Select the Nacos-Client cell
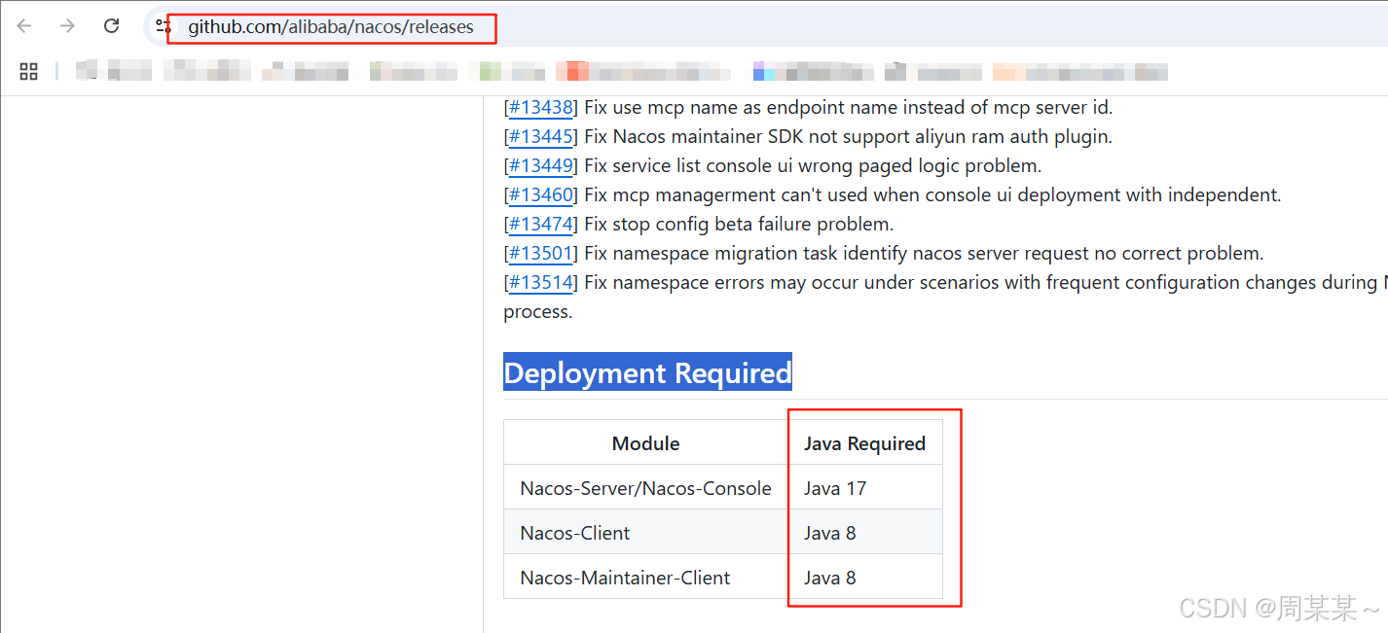Image resolution: width=1388 pixels, height=633 pixels. point(645,533)
